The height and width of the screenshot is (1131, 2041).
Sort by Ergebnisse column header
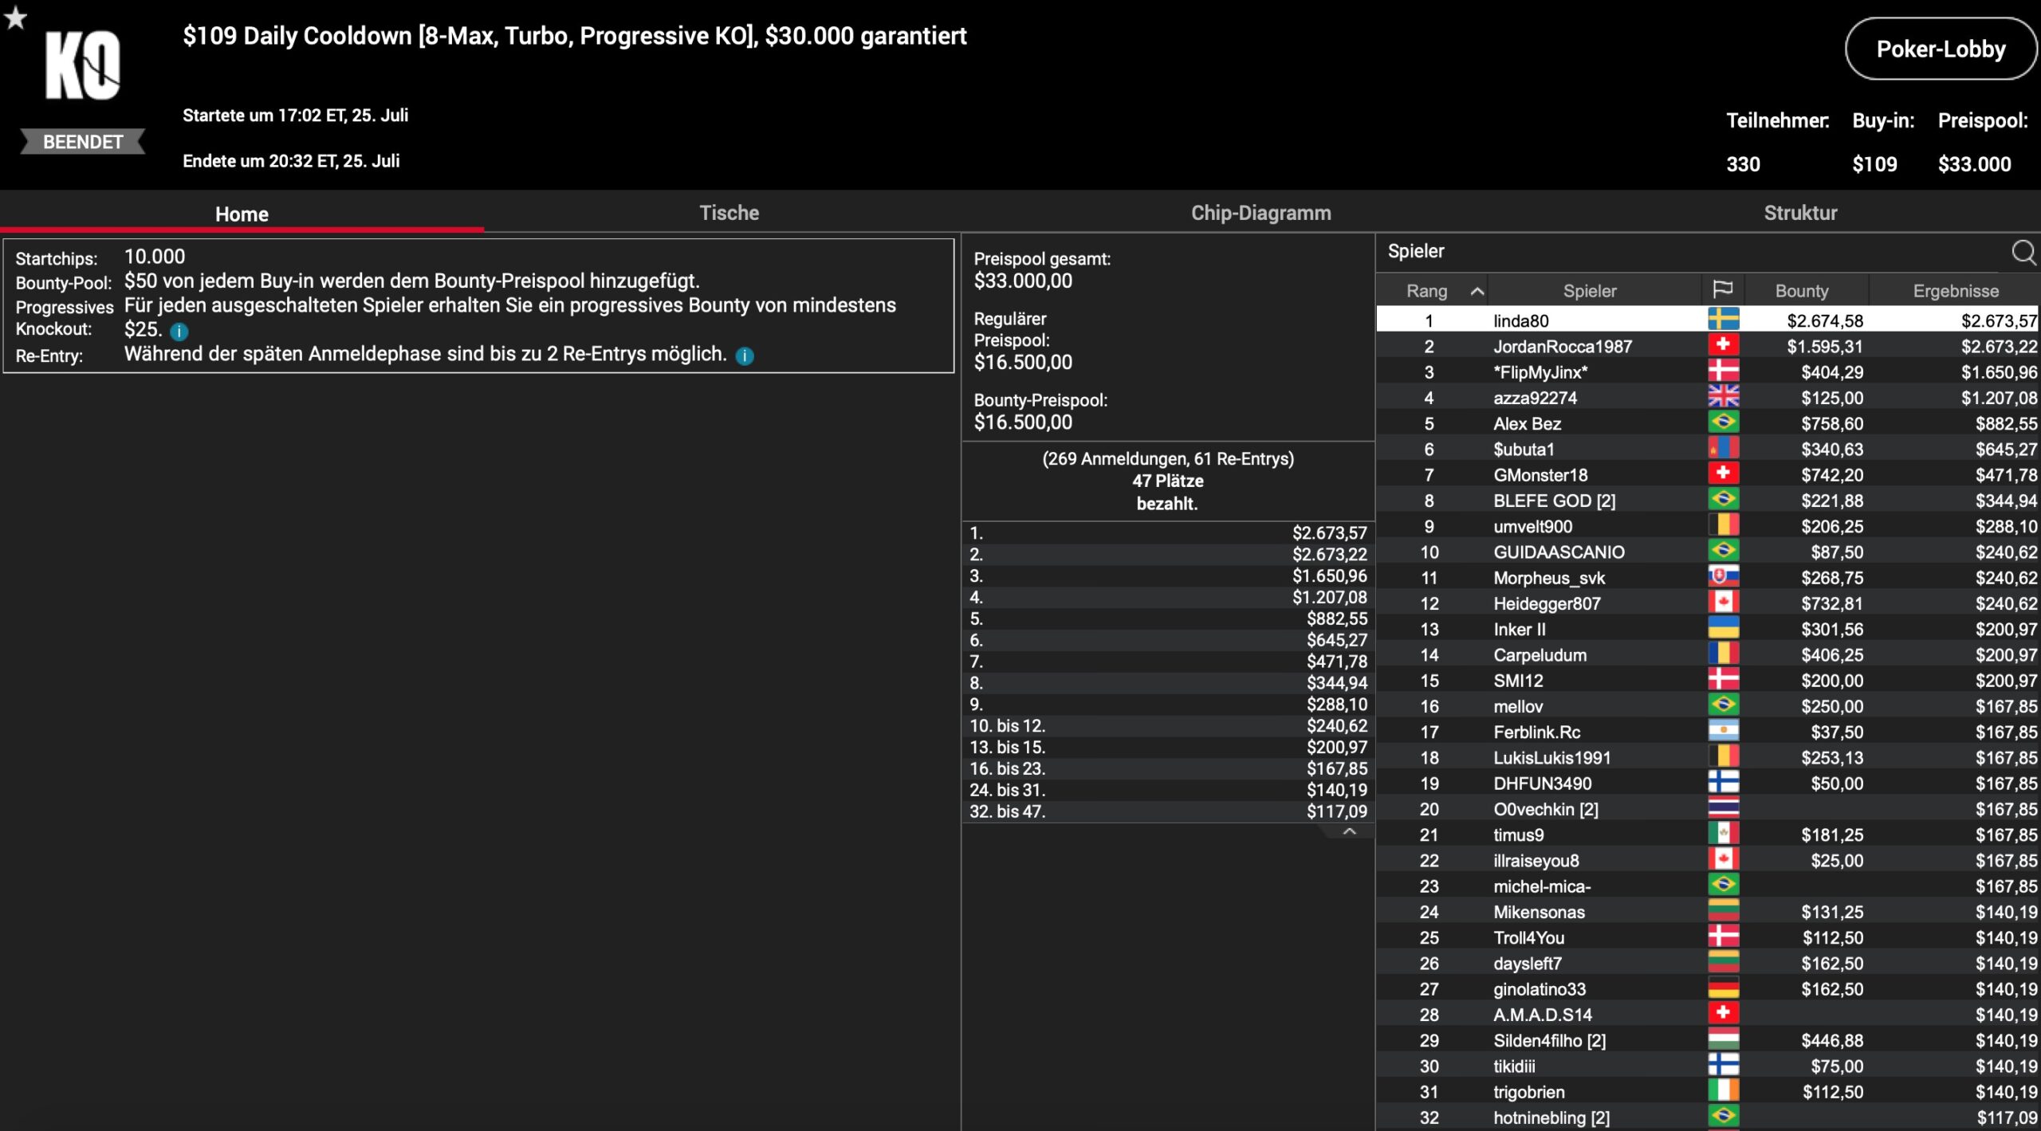(x=1955, y=291)
